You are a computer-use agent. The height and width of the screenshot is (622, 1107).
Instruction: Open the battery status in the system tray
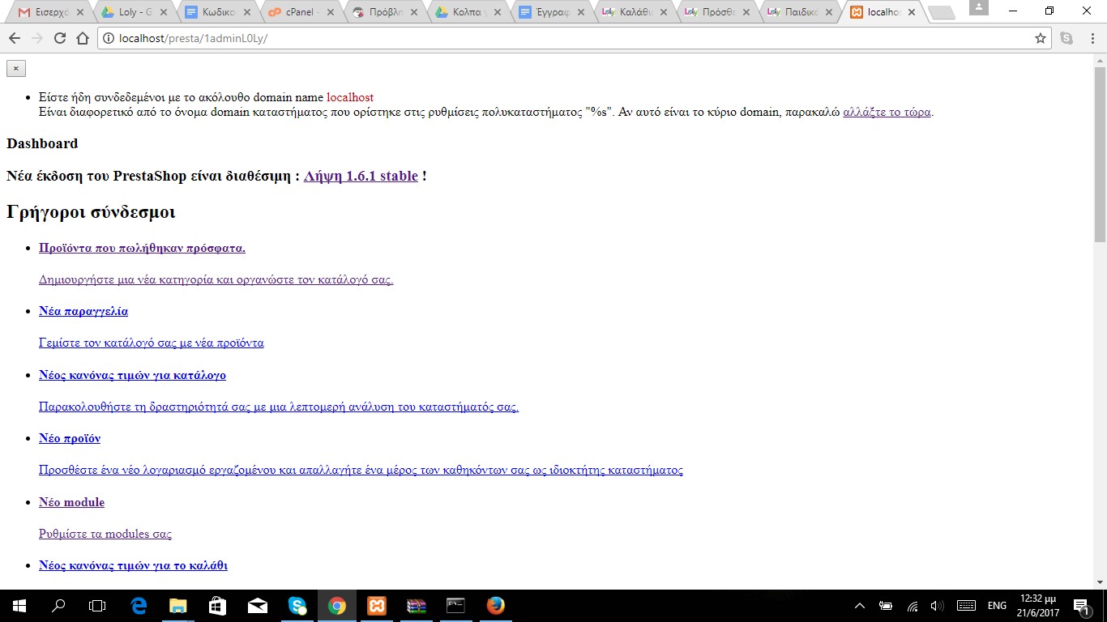[886, 606]
